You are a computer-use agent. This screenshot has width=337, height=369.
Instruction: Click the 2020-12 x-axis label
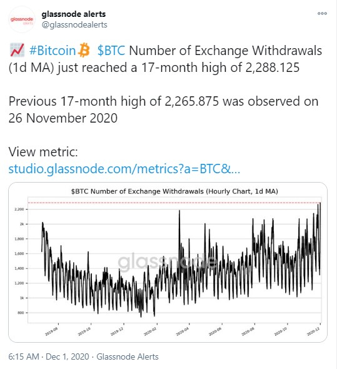313,331
